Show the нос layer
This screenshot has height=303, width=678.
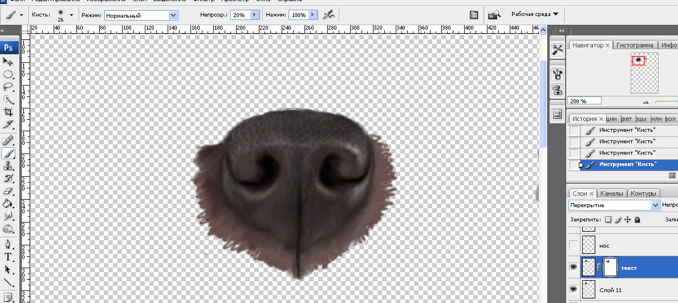coord(574,245)
